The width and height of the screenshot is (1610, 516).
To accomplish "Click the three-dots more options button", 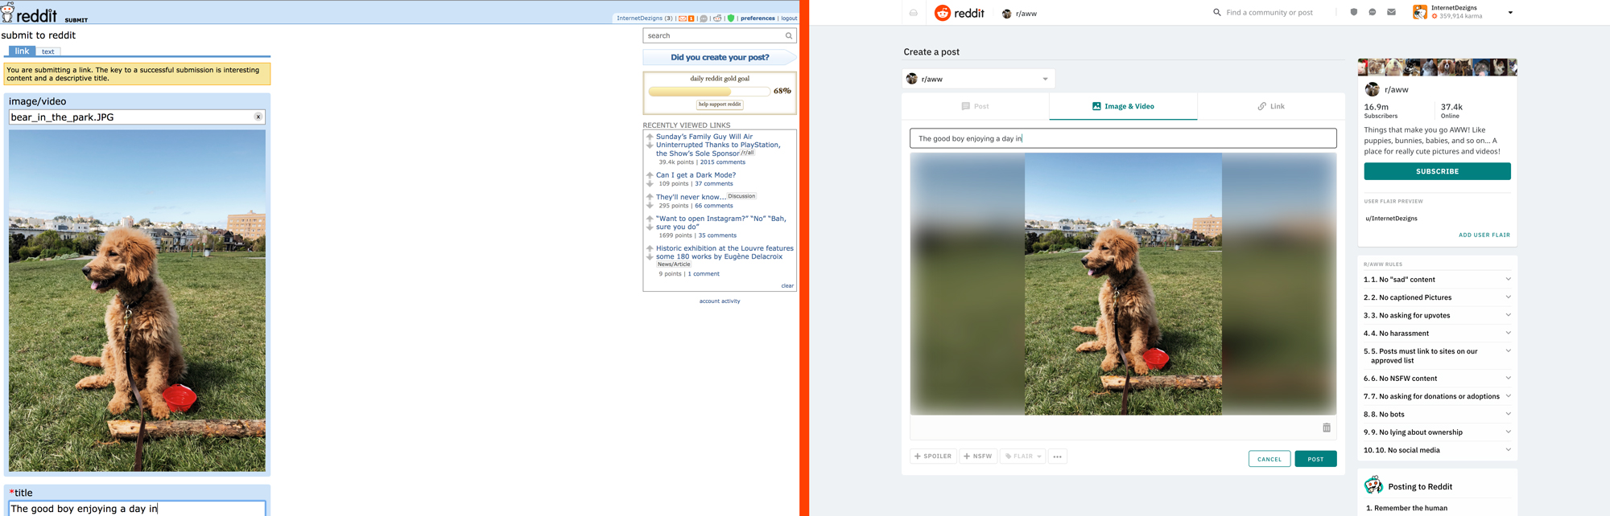I will [1058, 457].
